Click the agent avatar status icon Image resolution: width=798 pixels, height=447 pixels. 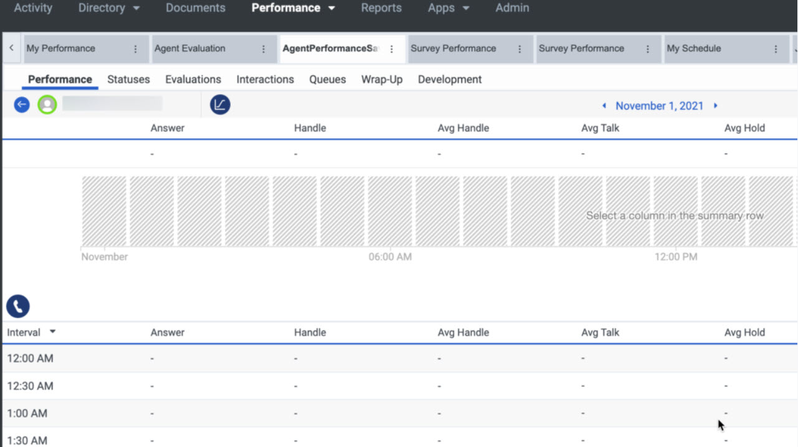pos(47,105)
